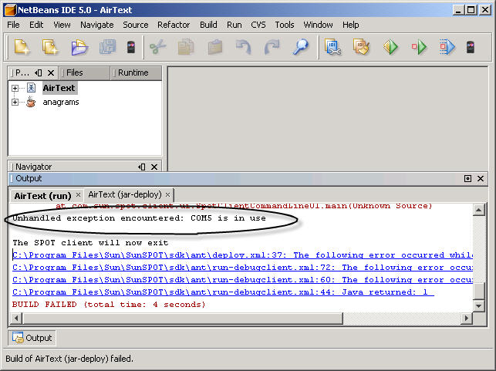Expand the AirText project node
The image size is (496, 371).
tap(15, 88)
